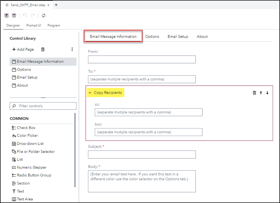Delete the Copy Recipients section with the trash icon
Viewport: 280px width, 203px height.
(x=254, y=93)
